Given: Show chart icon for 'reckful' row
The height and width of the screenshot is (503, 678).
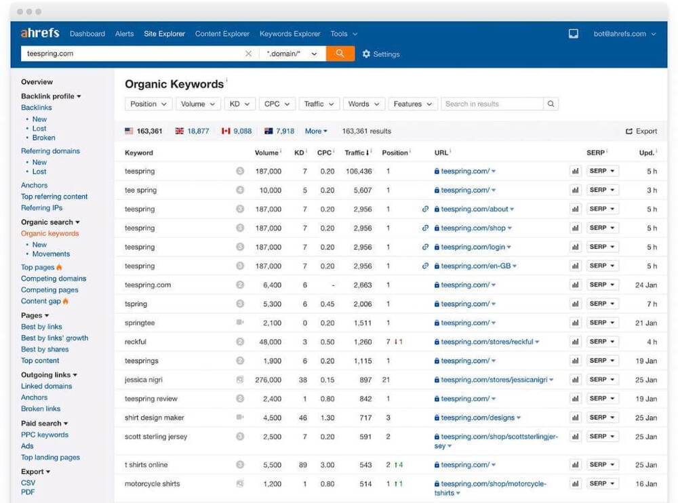Looking at the screenshot, I should coord(575,342).
